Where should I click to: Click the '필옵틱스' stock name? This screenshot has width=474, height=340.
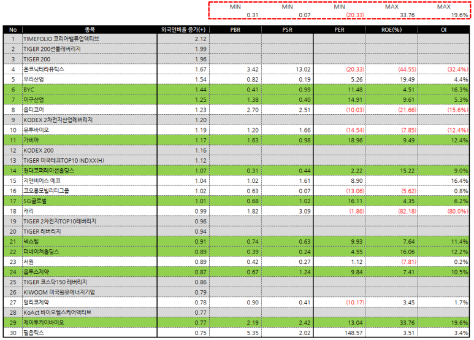(x=34, y=333)
